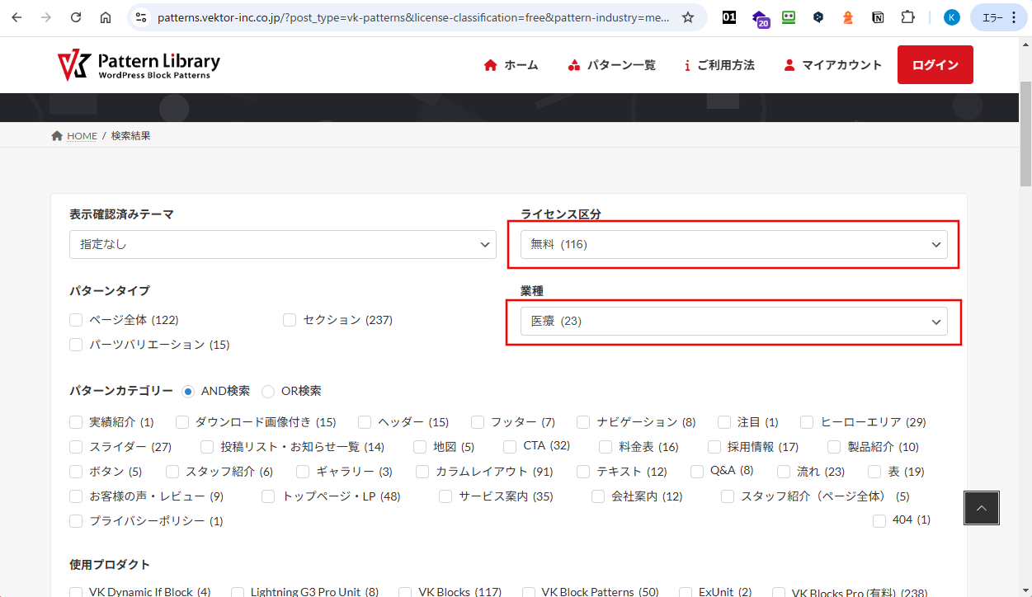Expand the ライセンス区分 dropdown showing 無料
This screenshot has height=597, width=1032.
pyautogui.click(x=733, y=244)
